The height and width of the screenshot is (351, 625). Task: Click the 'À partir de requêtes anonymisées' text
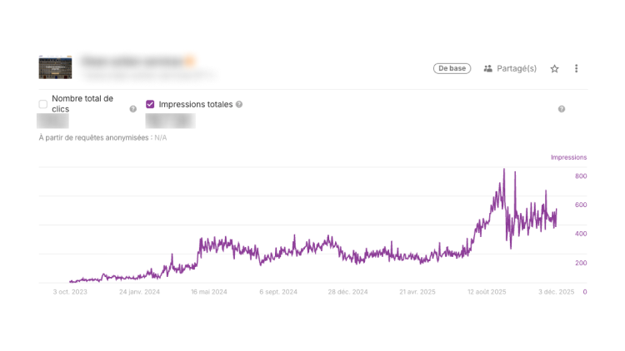[93, 138]
